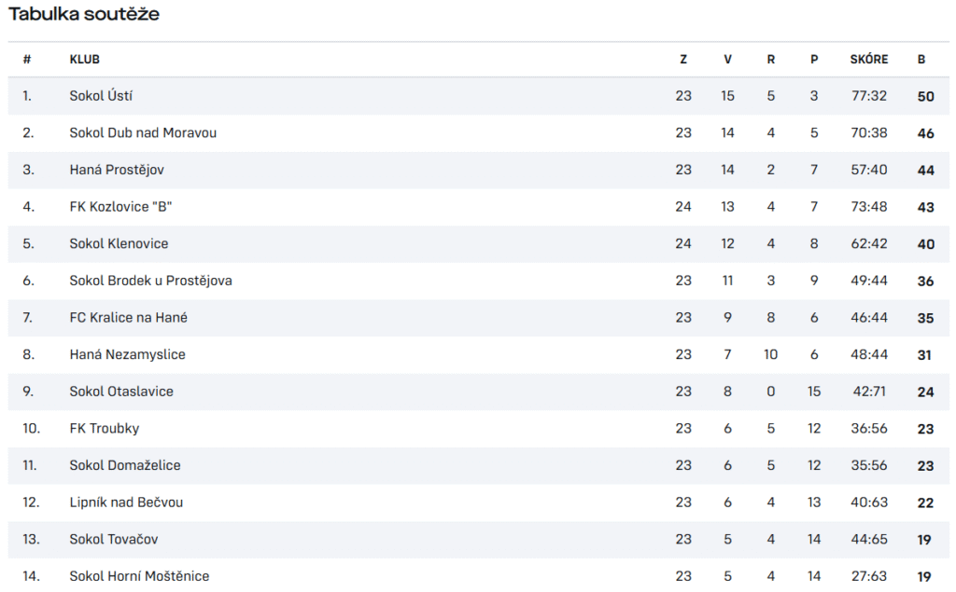
Task: Click the V wins column header
Action: pos(727,59)
